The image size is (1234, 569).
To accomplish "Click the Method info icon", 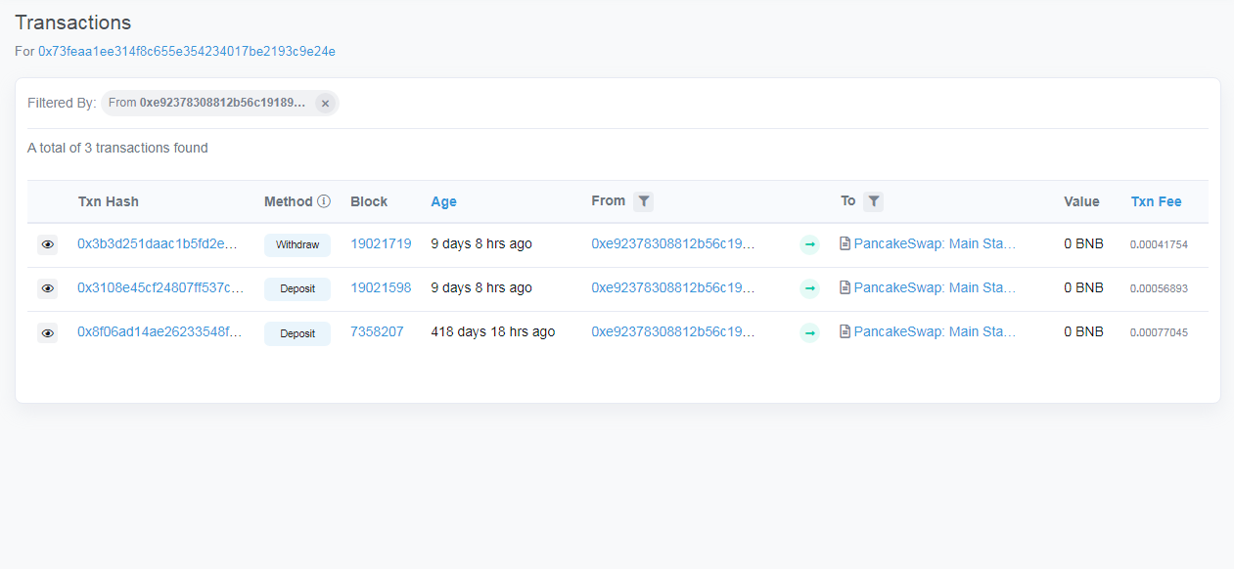I will [x=324, y=201].
